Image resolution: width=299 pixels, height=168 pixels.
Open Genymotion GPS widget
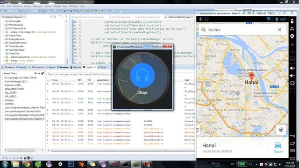click(292, 28)
